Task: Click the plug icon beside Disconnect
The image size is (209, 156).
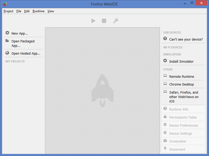Action: (x=165, y=148)
